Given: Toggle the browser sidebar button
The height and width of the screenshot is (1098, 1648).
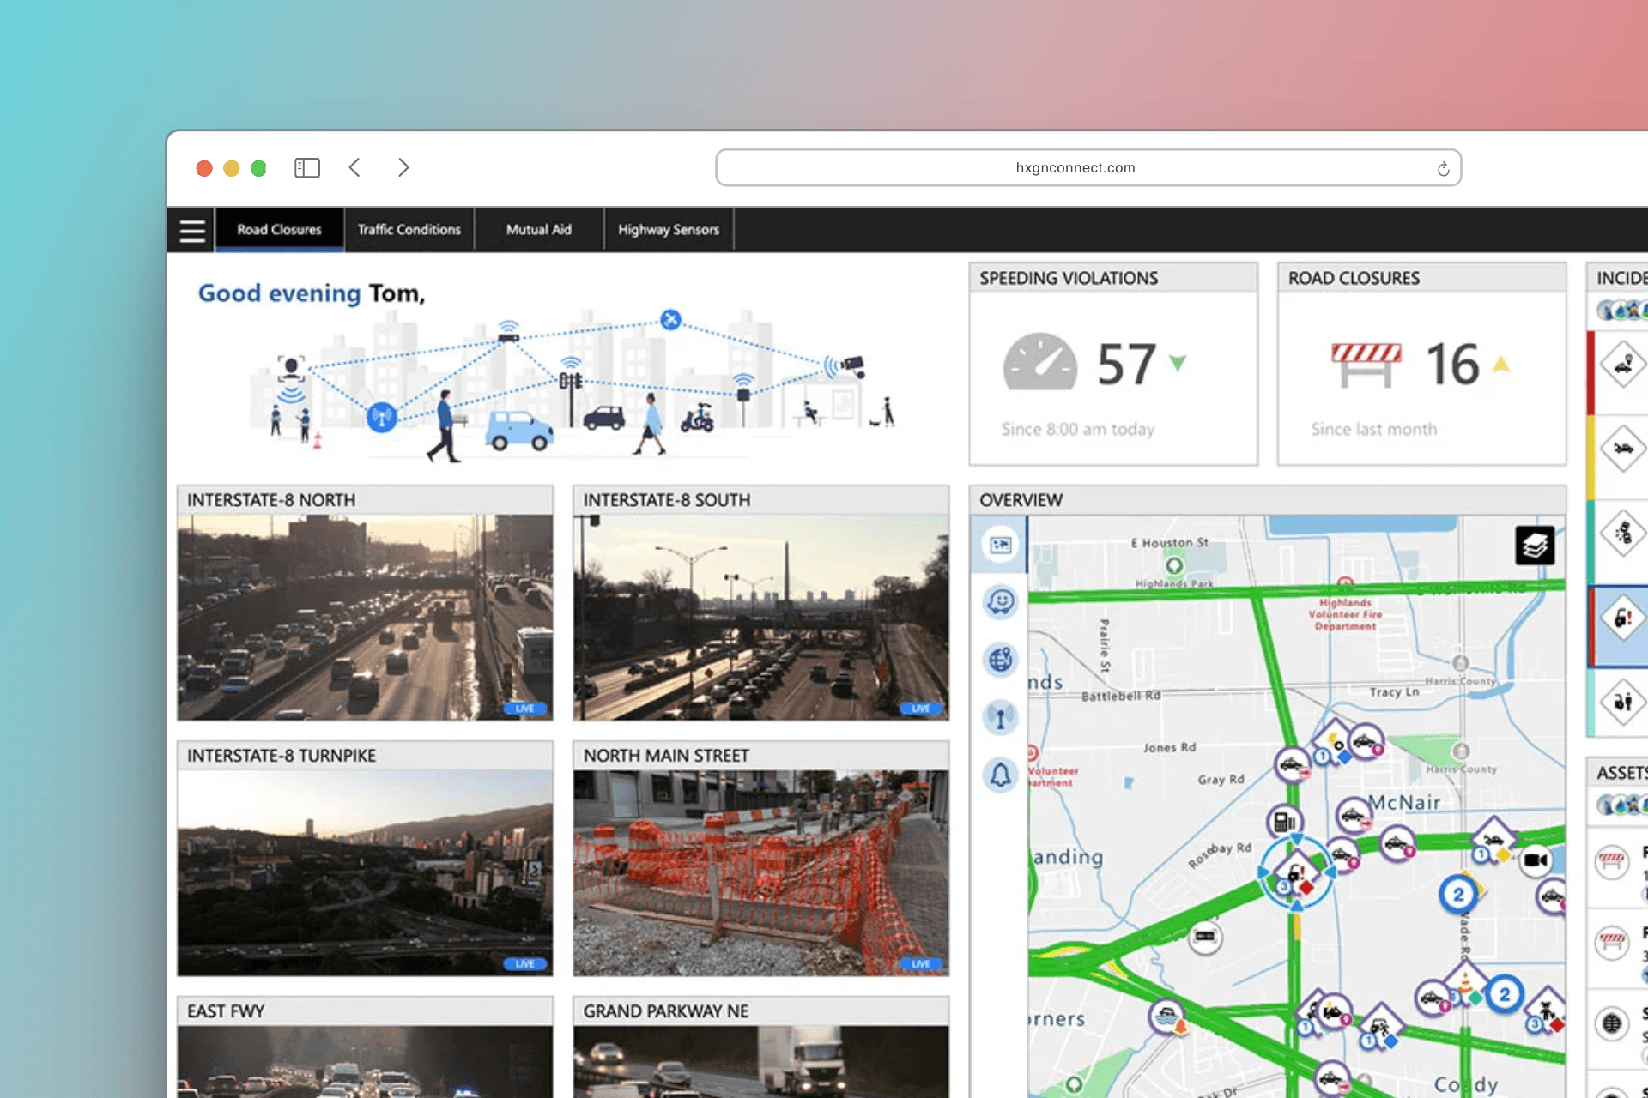Looking at the screenshot, I should (x=307, y=167).
